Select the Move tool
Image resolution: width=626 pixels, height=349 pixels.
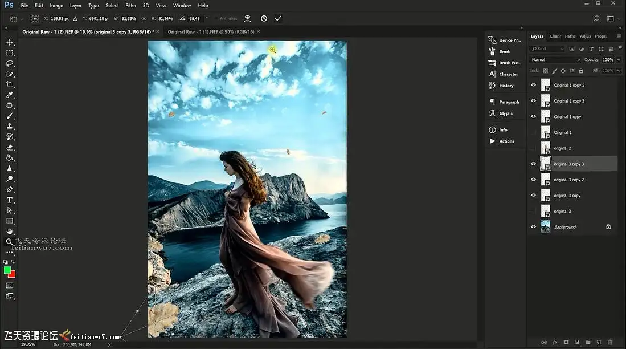(10, 43)
